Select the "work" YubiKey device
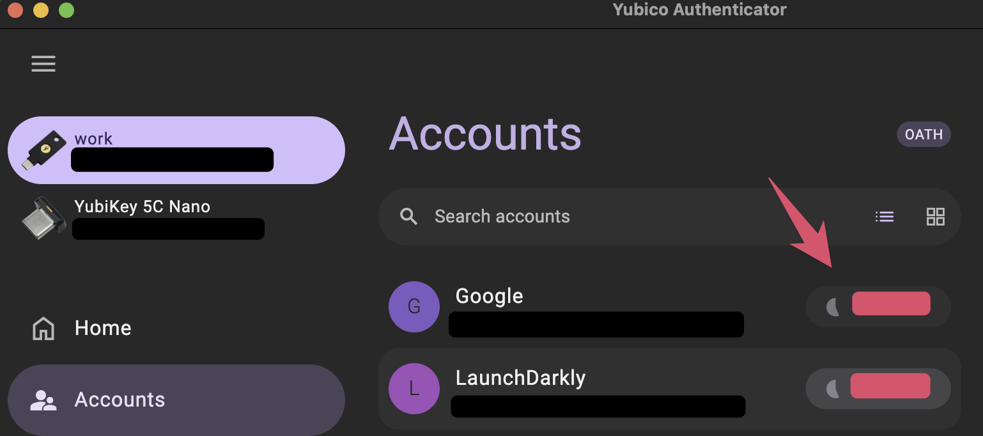Viewport: 983px width, 436px height. [176, 150]
